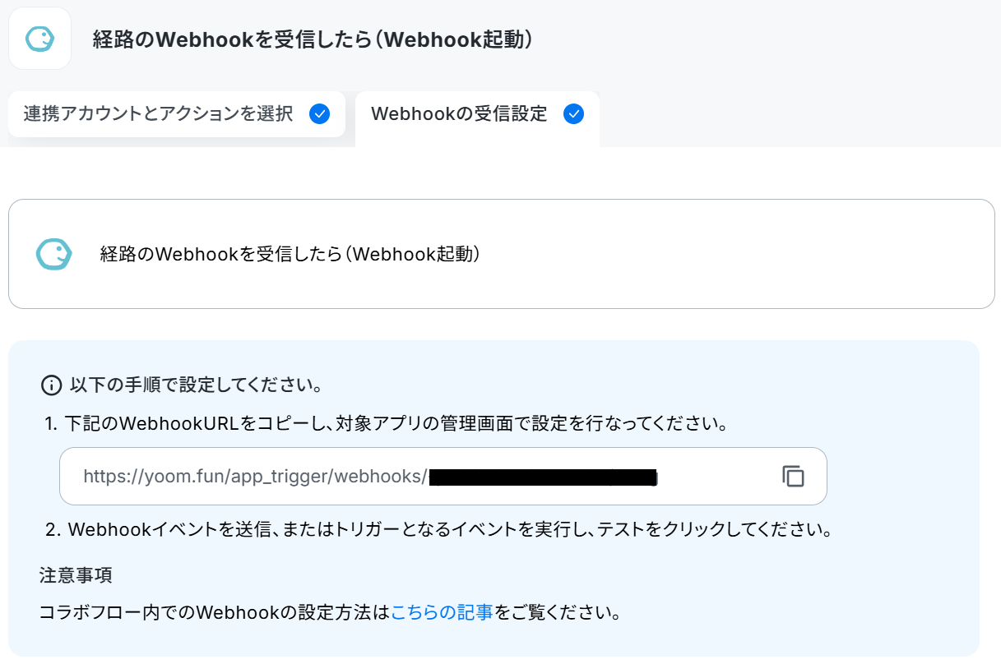Image resolution: width=1001 pixels, height=664 pixels.
Task: Click the blue checkmark on Webhookの受信設定
Action: click(573, 114)
